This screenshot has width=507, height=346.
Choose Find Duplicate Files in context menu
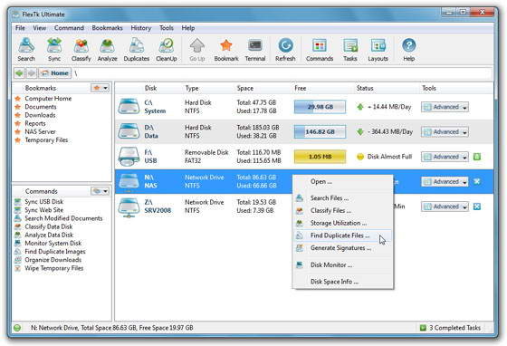tap(343, 235)
